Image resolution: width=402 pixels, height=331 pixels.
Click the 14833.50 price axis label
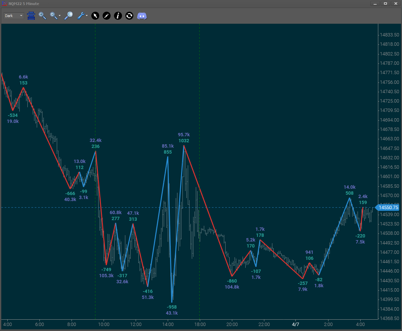click(389, 35)
